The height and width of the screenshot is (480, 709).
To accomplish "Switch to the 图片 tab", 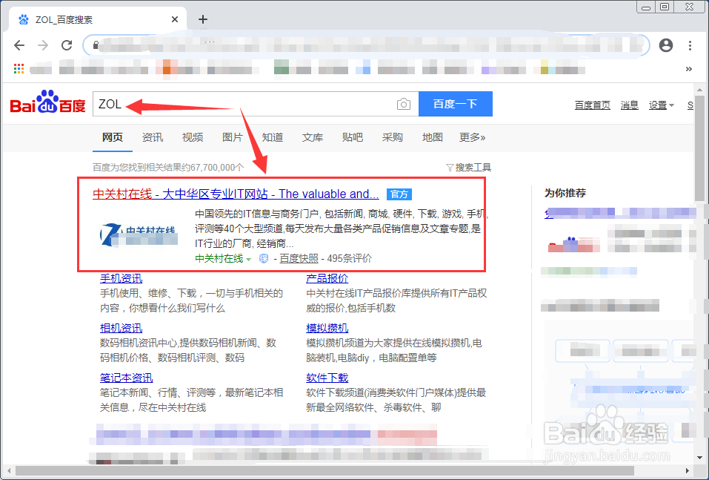I will [233, 137].
